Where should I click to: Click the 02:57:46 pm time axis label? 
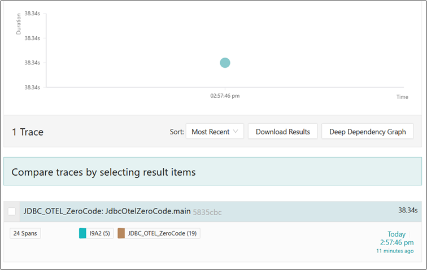[x=225, y=96]
